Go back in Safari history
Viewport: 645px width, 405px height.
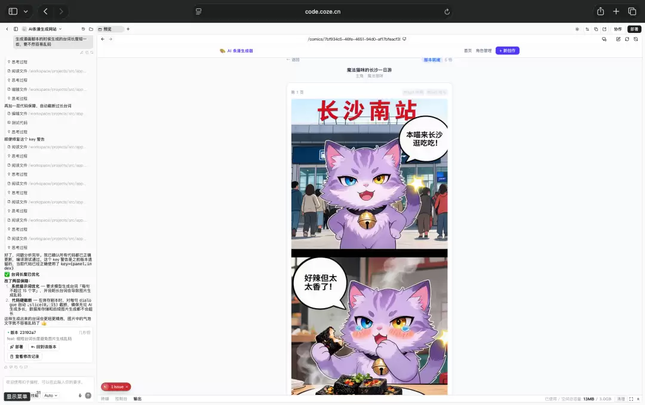(45, 11)
